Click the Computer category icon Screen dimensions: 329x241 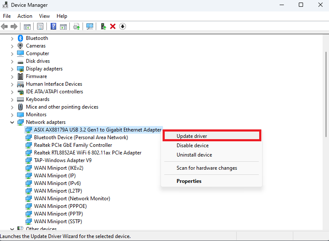click(20, 53)
